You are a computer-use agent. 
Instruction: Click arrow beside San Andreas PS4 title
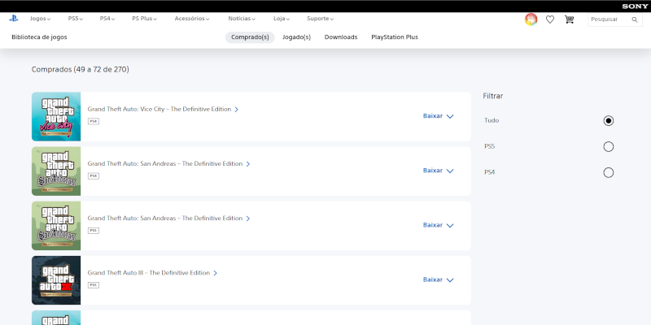pyautogui.click(x=248, y=164)
